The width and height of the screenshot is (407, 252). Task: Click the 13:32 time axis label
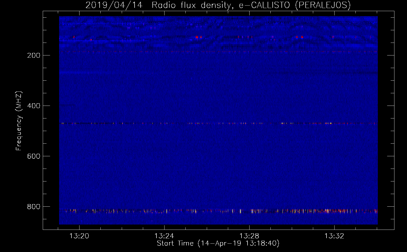point(334,236)
